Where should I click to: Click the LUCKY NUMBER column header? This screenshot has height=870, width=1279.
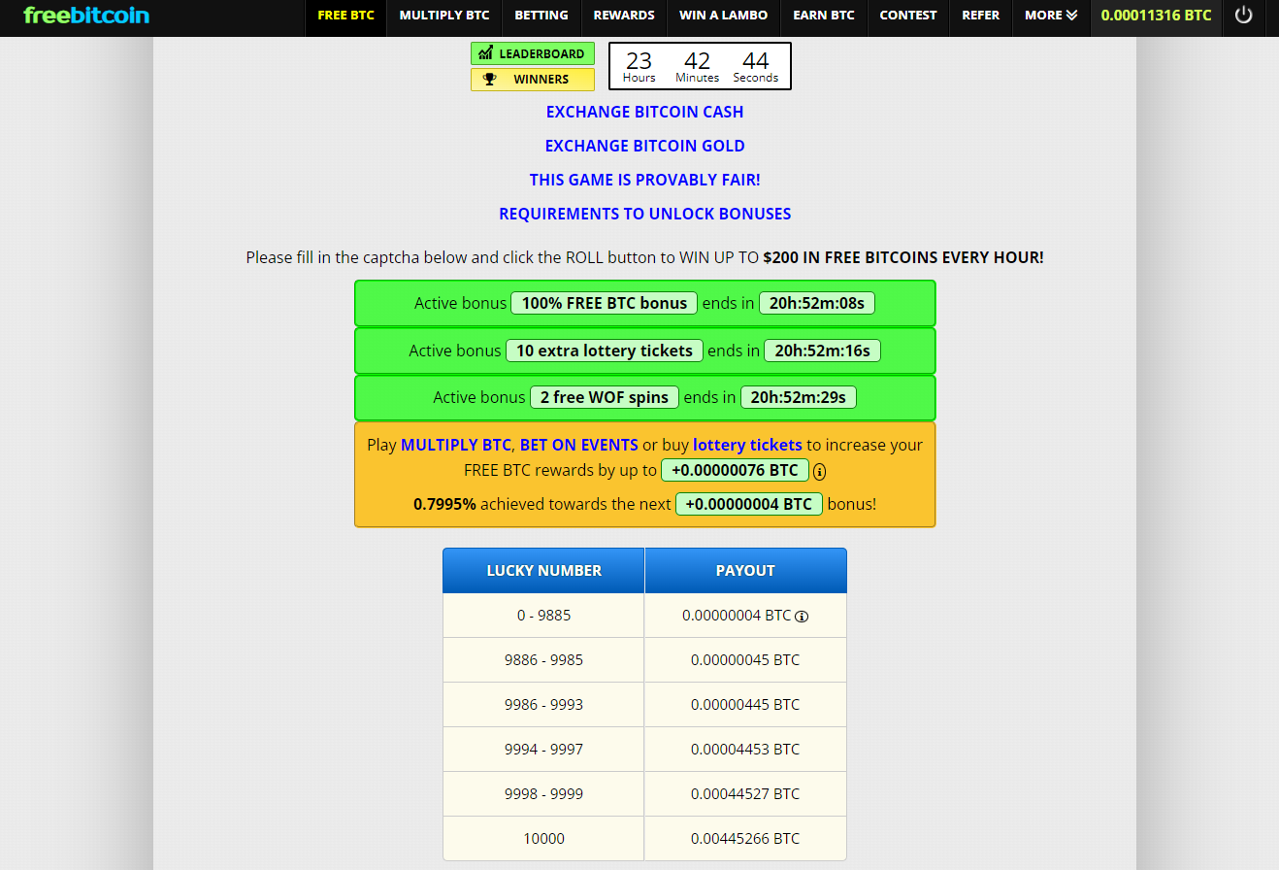544,571
